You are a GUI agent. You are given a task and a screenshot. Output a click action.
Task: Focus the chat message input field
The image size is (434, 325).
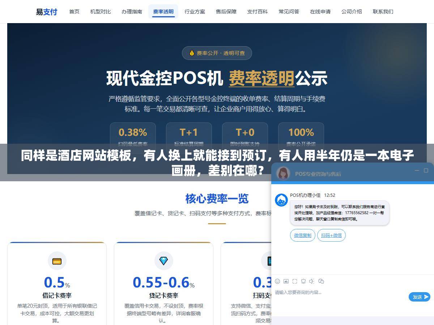pos(340,297)
